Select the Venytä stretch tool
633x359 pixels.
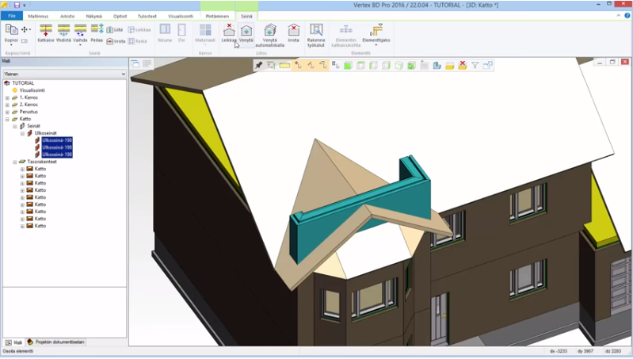coord(246,32)
